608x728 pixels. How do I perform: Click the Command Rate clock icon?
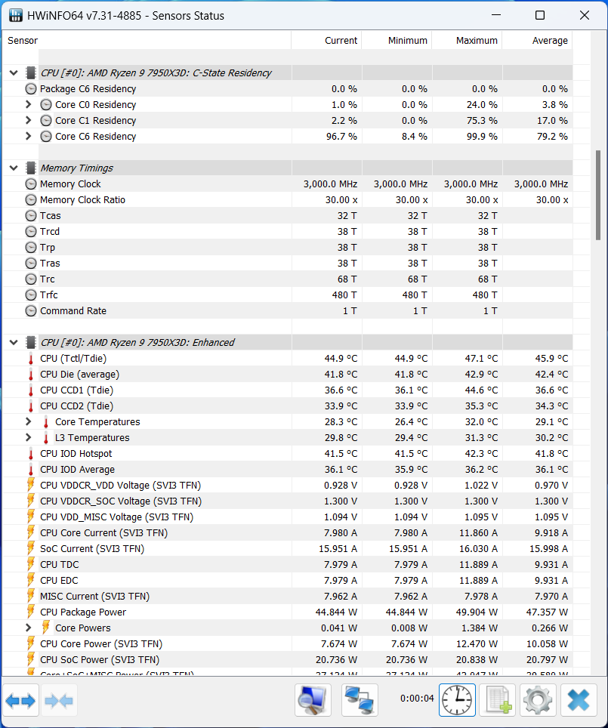[31, 310]
